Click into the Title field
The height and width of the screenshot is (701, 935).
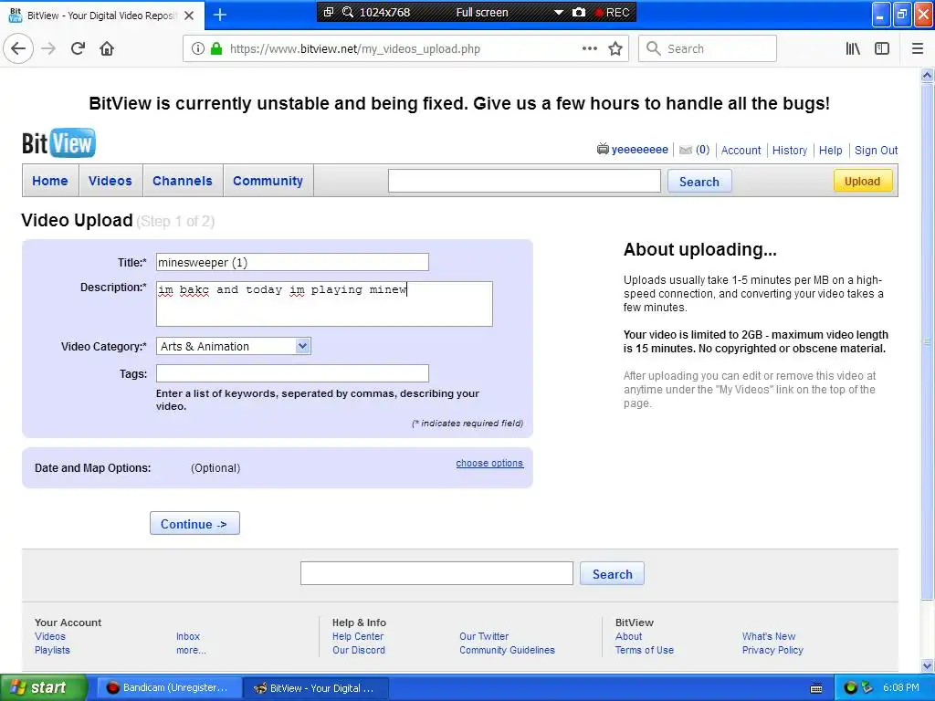point(292,262)
